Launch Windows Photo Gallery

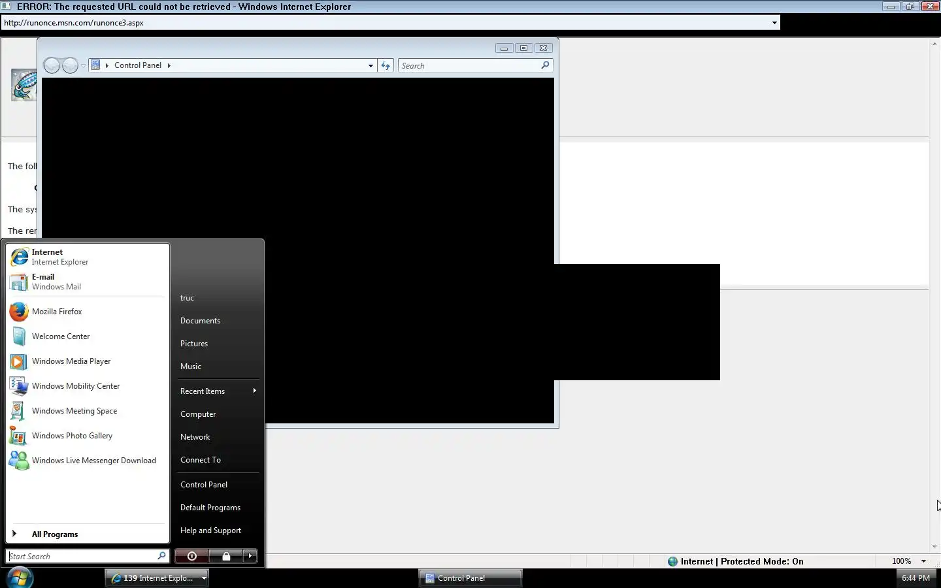pyautogui.click(x=88, y=436)
